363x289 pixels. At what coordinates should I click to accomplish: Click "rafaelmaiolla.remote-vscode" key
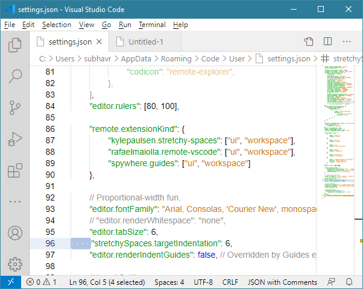(x=165, y=152)
